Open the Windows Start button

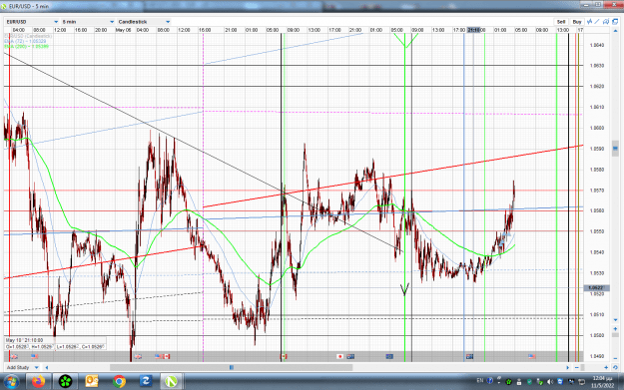[11, 382]
